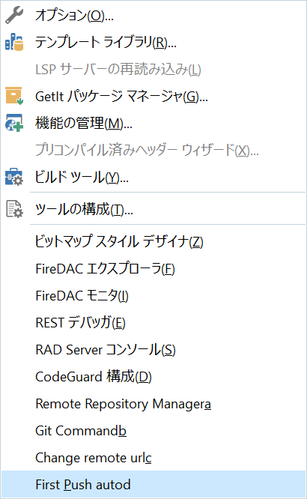The height and width of the screenshot is (499, 307).
Task: Choose 機能の管理(M)... menu item
Action: (153, 123)
